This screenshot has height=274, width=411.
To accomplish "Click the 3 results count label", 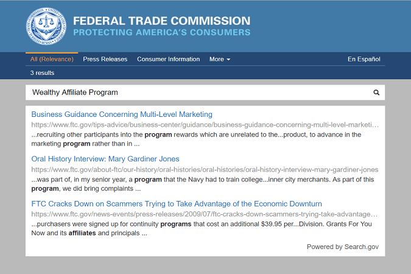I will (x=42, y=73).
